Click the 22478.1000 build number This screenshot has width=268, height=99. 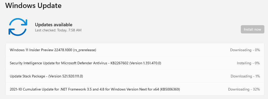pyautogui.click(x=63, y=50)
